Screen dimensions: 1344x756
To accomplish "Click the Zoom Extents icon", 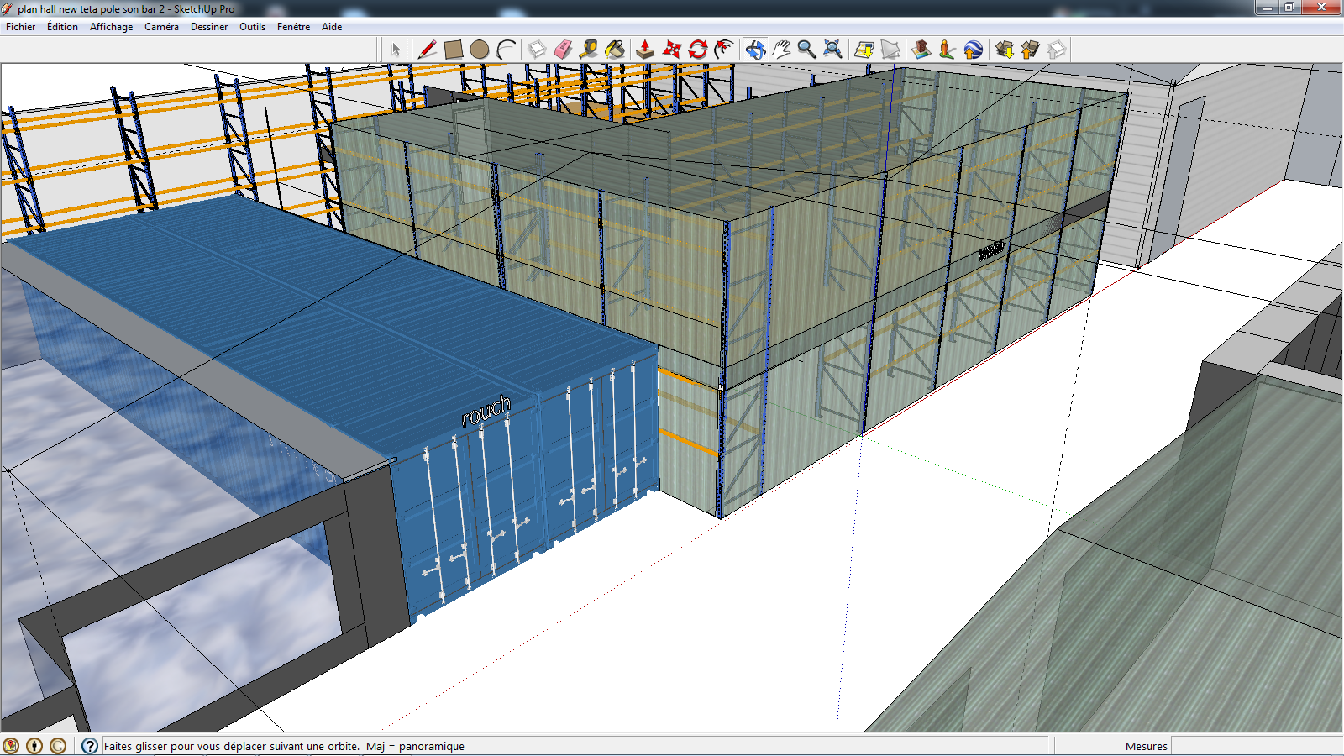I will (832, 50).
